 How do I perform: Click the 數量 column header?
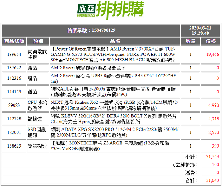tap(191, 41)
